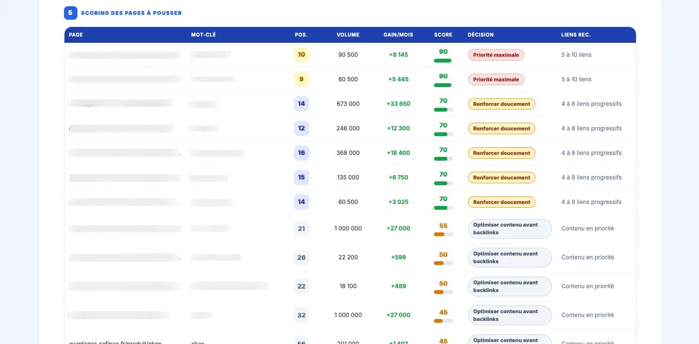Click 'Renforcer doucement' badge in the +33 650 row
The width and height of the screenshot is (699, 344).
pos(502,104)
